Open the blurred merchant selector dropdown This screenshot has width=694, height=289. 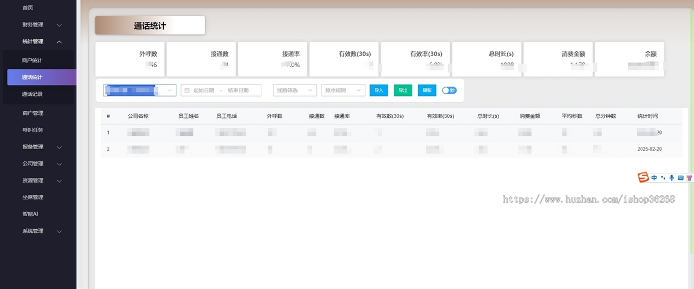(139, 90)
